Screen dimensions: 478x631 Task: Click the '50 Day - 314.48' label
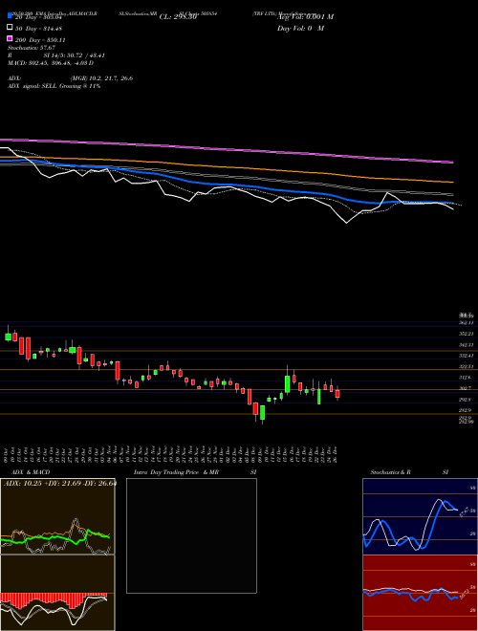click(40, 29)
